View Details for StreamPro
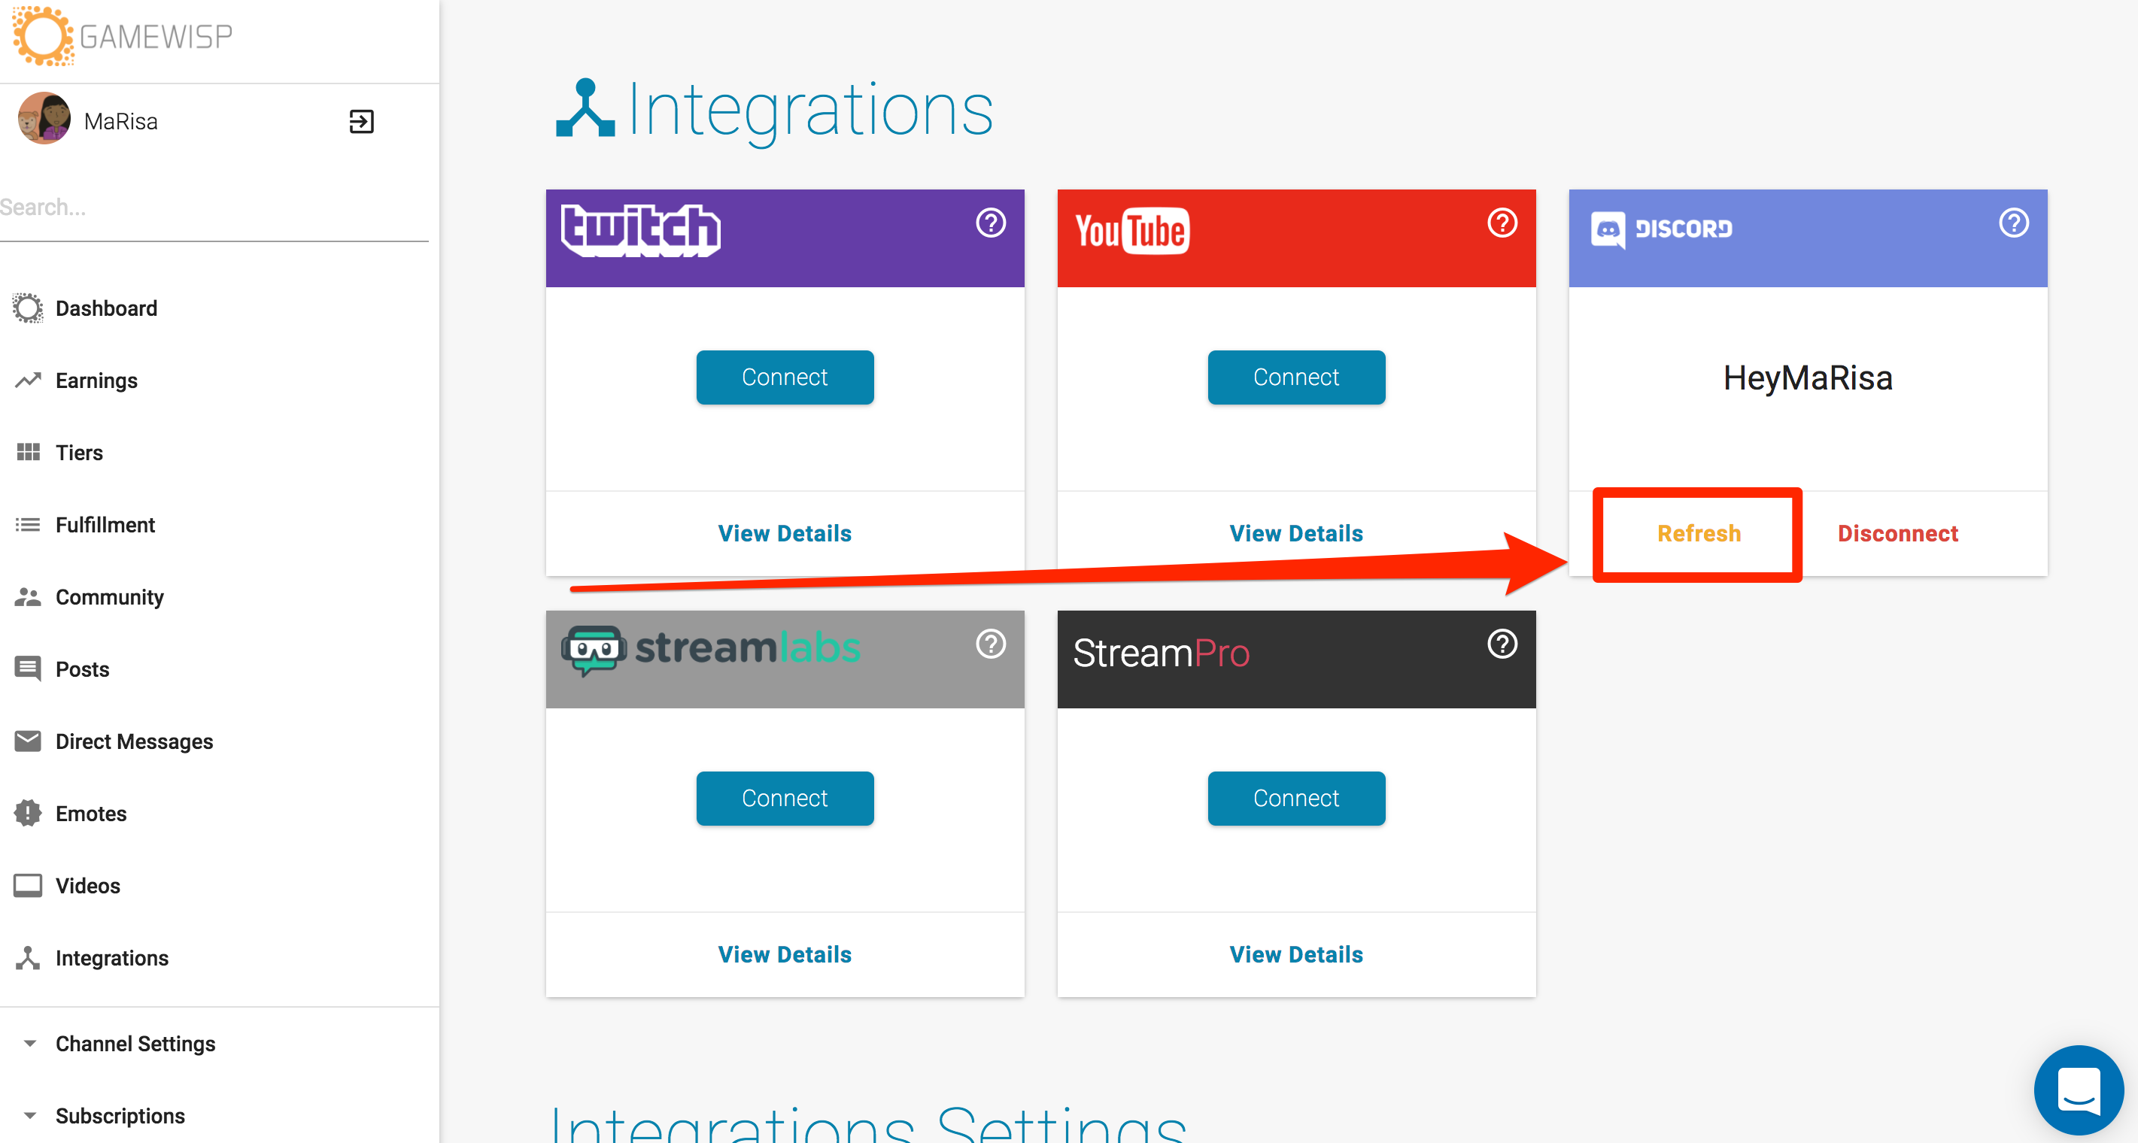This screenshot has width=2138, height=1143. click(x=1295, y=955)
